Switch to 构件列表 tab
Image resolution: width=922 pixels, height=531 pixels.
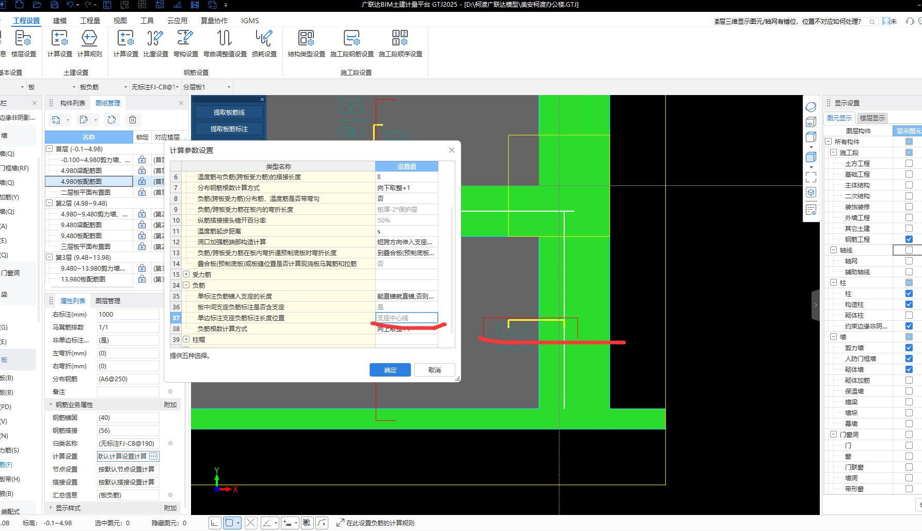(73, 103)
